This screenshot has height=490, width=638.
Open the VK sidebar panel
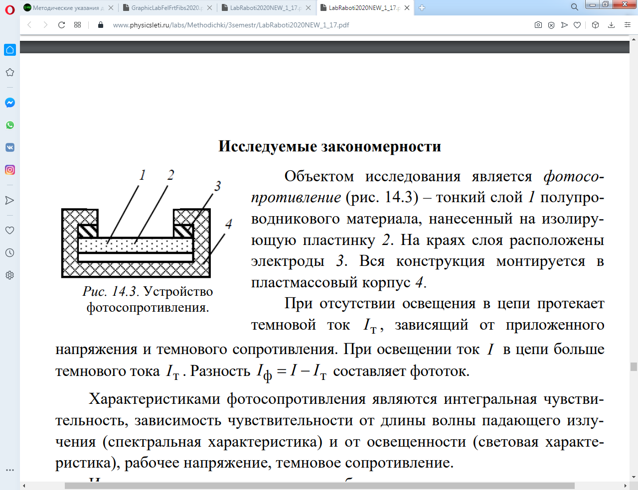pyautogui.click(x=9, y=147)
